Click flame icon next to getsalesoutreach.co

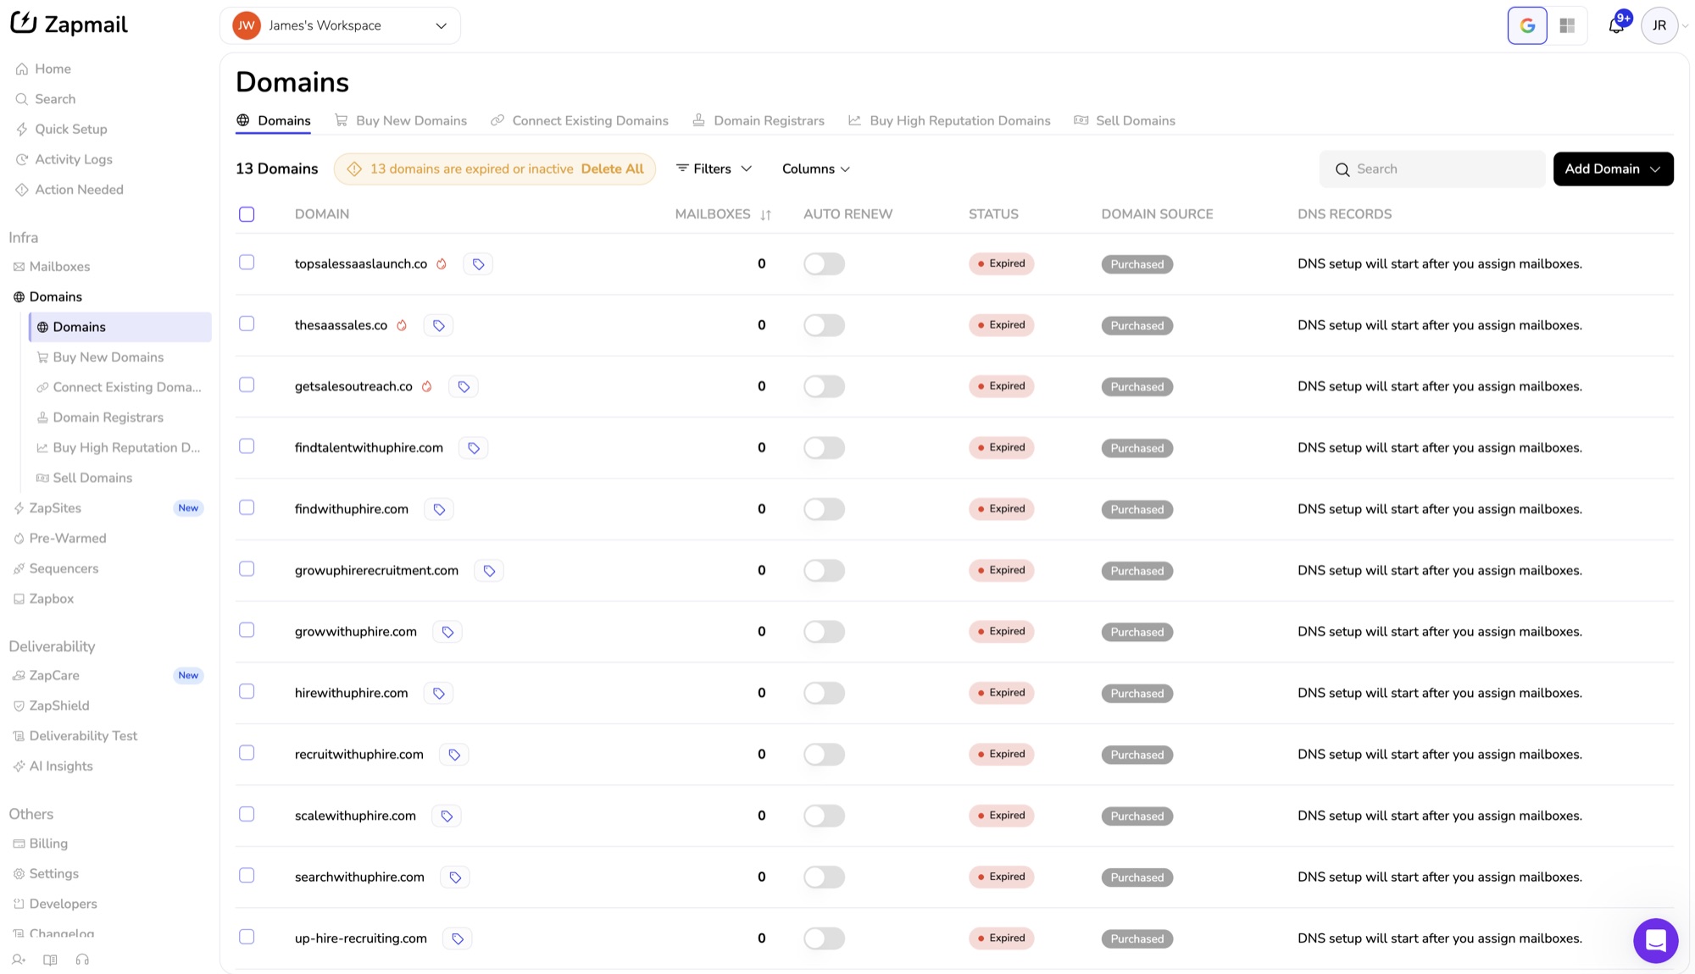427,386
